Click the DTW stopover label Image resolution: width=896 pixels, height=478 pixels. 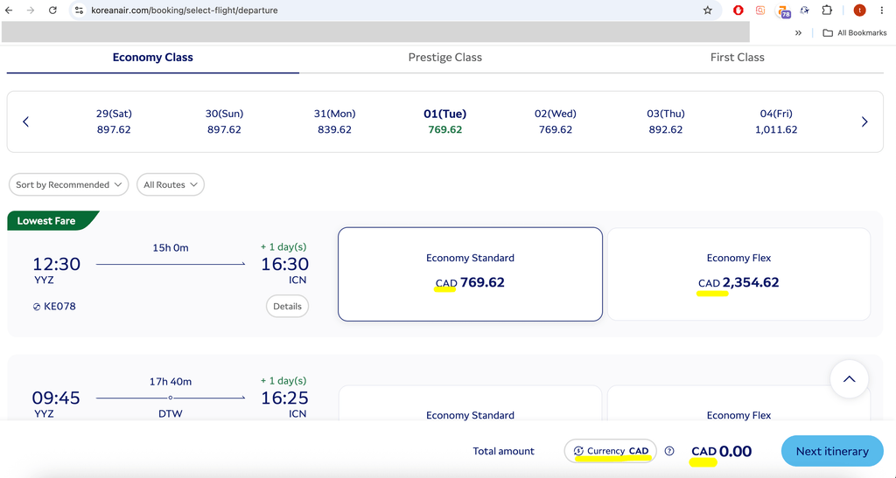171,413
